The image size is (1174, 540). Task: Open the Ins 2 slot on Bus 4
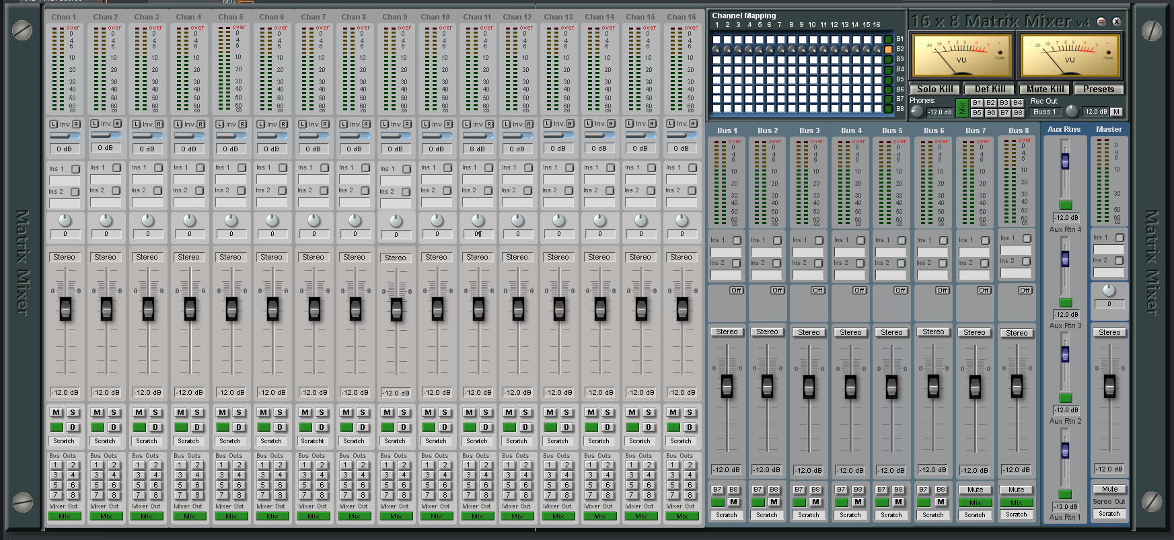[x=850, y=274]
